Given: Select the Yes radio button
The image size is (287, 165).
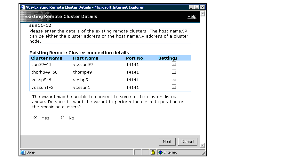Looking at the screenshot, I should coord(35,118).
